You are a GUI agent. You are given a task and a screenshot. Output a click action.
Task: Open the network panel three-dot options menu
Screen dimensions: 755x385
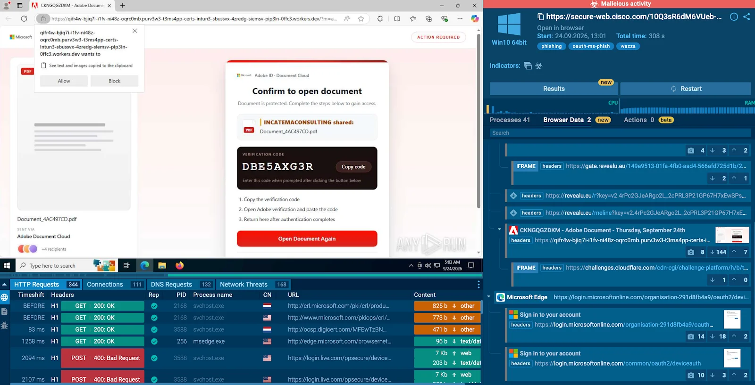478,285
